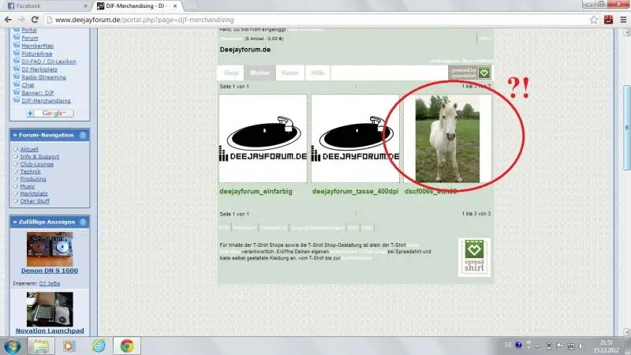
Task: Open the Motive tab
Action: [x=259, y=73]
